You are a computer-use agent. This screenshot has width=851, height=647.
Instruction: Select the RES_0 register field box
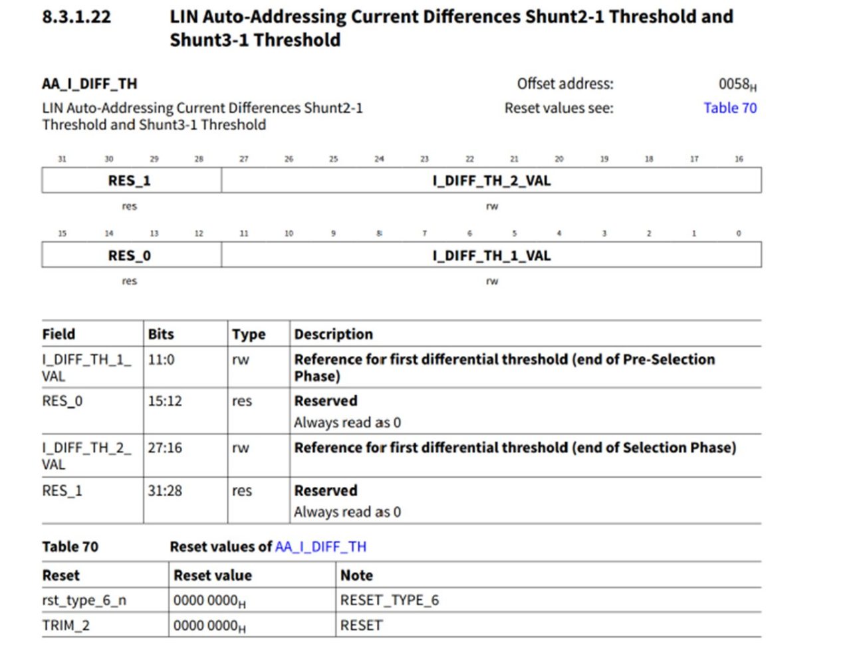pyautogui.click(x=131, y=256)
